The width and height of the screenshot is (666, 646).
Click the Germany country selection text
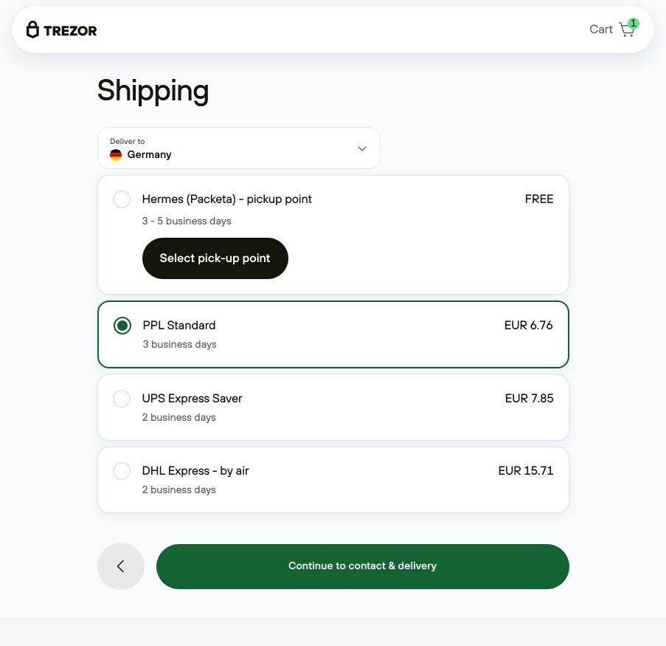pyautogui.click(x=149, y=155)
